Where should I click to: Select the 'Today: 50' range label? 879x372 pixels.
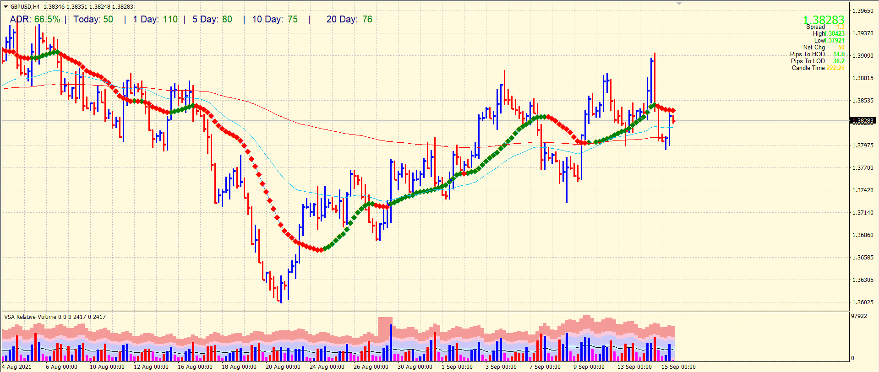tap(93, 20)
